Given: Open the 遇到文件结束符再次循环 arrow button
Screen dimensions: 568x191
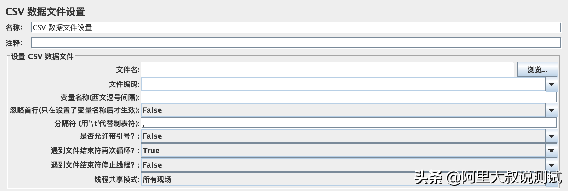Looking at the screenshot, I should [551, 150].
